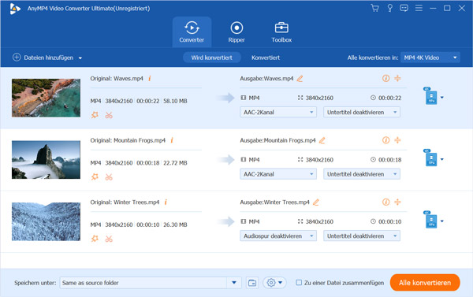
Task: Select the 'Konvertiert' tab
Action: click(266, 58)
